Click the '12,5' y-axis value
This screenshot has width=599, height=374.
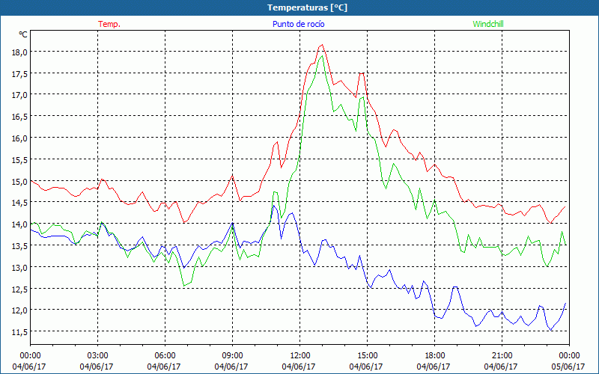coord(19,289)
